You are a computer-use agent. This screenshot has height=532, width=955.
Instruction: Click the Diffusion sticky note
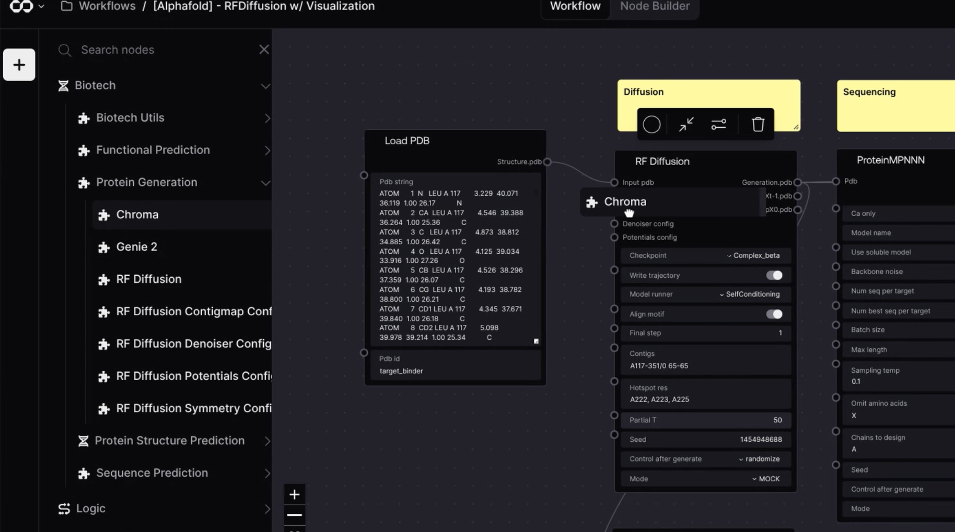coord(708,105)
